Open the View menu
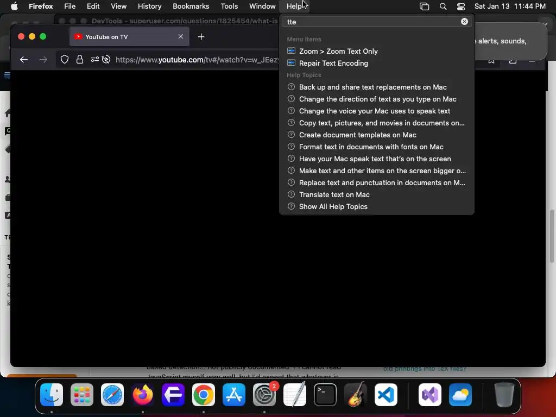Image resolution: width=556 pixels, height=417 pixels. pos(118,6)
